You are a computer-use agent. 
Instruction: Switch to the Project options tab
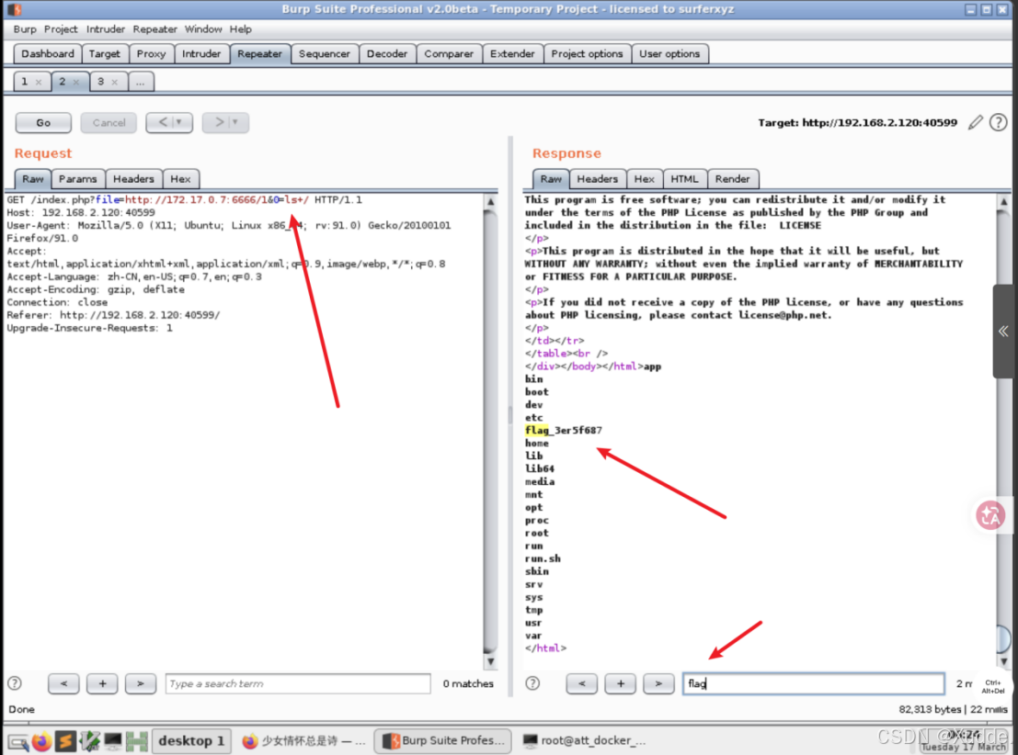point(587,54)
